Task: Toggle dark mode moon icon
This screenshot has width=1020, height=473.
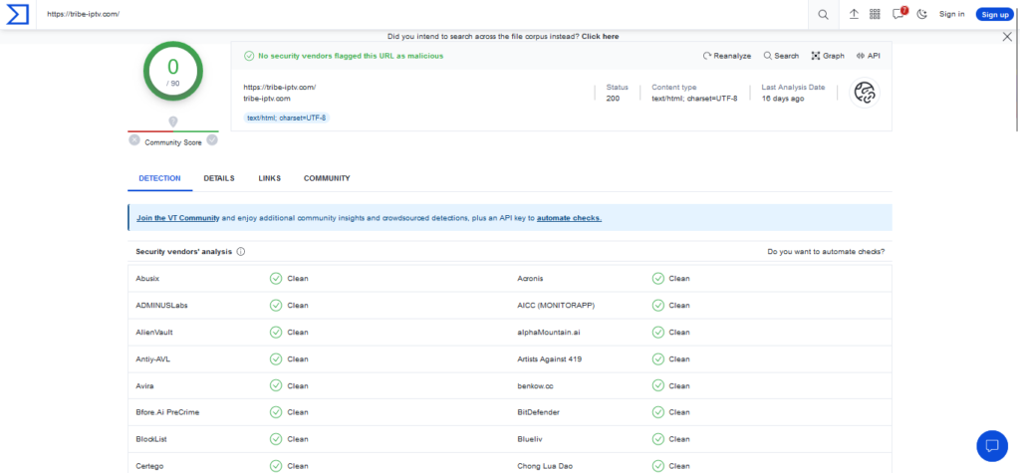Action: (x=921, y=14)
